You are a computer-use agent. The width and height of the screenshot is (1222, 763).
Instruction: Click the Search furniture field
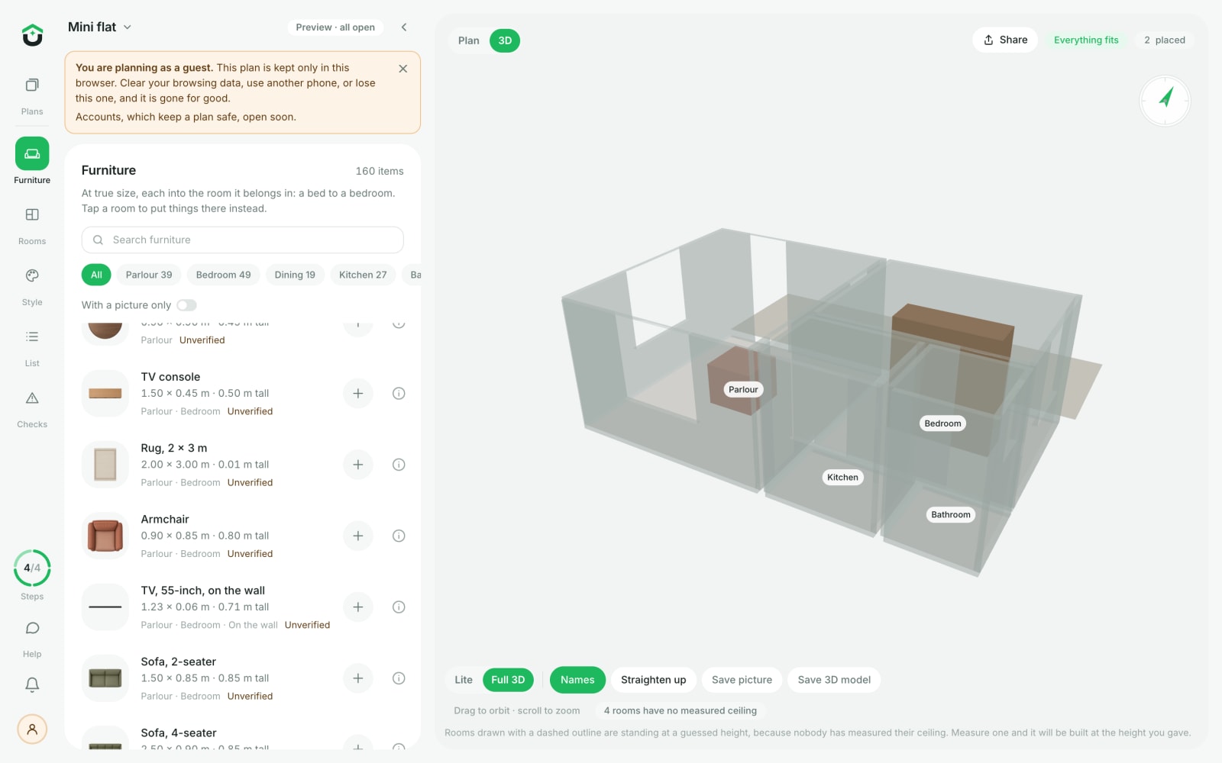(x=243, y=240)
